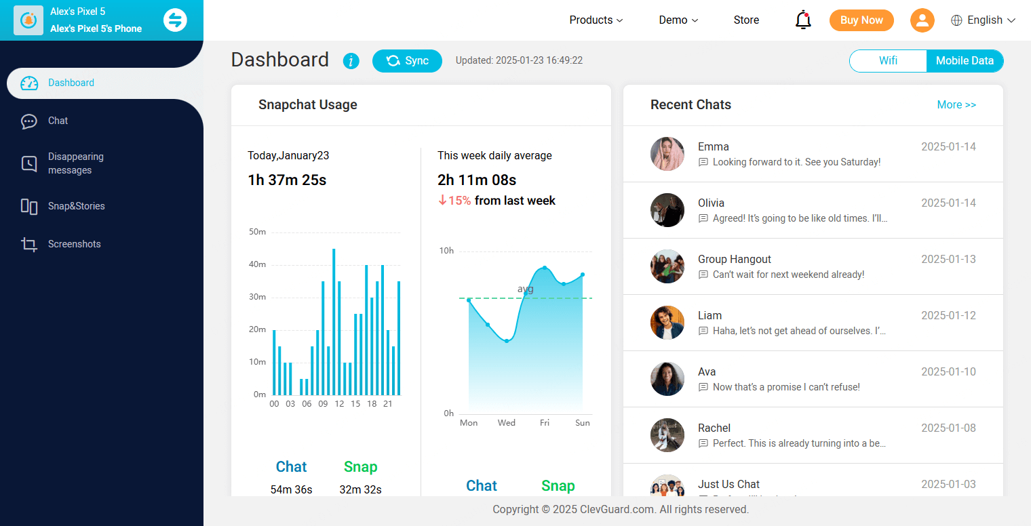Open the notification bell
1031x526 pixels.
pos(803,20)
